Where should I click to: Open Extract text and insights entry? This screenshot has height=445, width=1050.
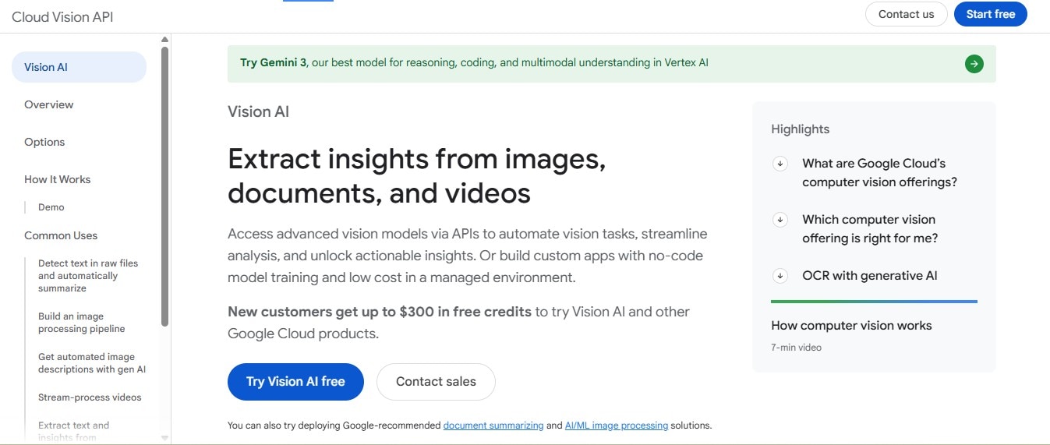pos(74,431)
